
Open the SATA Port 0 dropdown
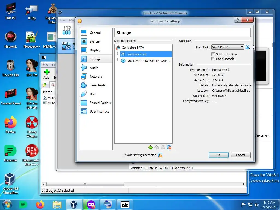click(x=228, y=47)
